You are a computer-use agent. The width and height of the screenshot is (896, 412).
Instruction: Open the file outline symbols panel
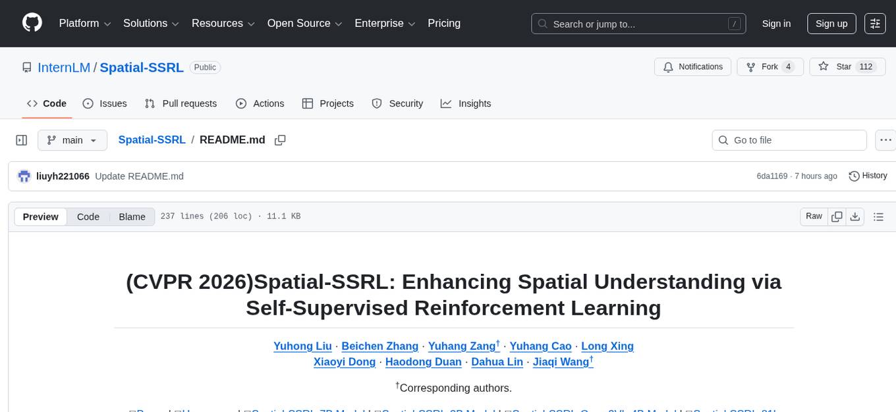pos(879,216)
